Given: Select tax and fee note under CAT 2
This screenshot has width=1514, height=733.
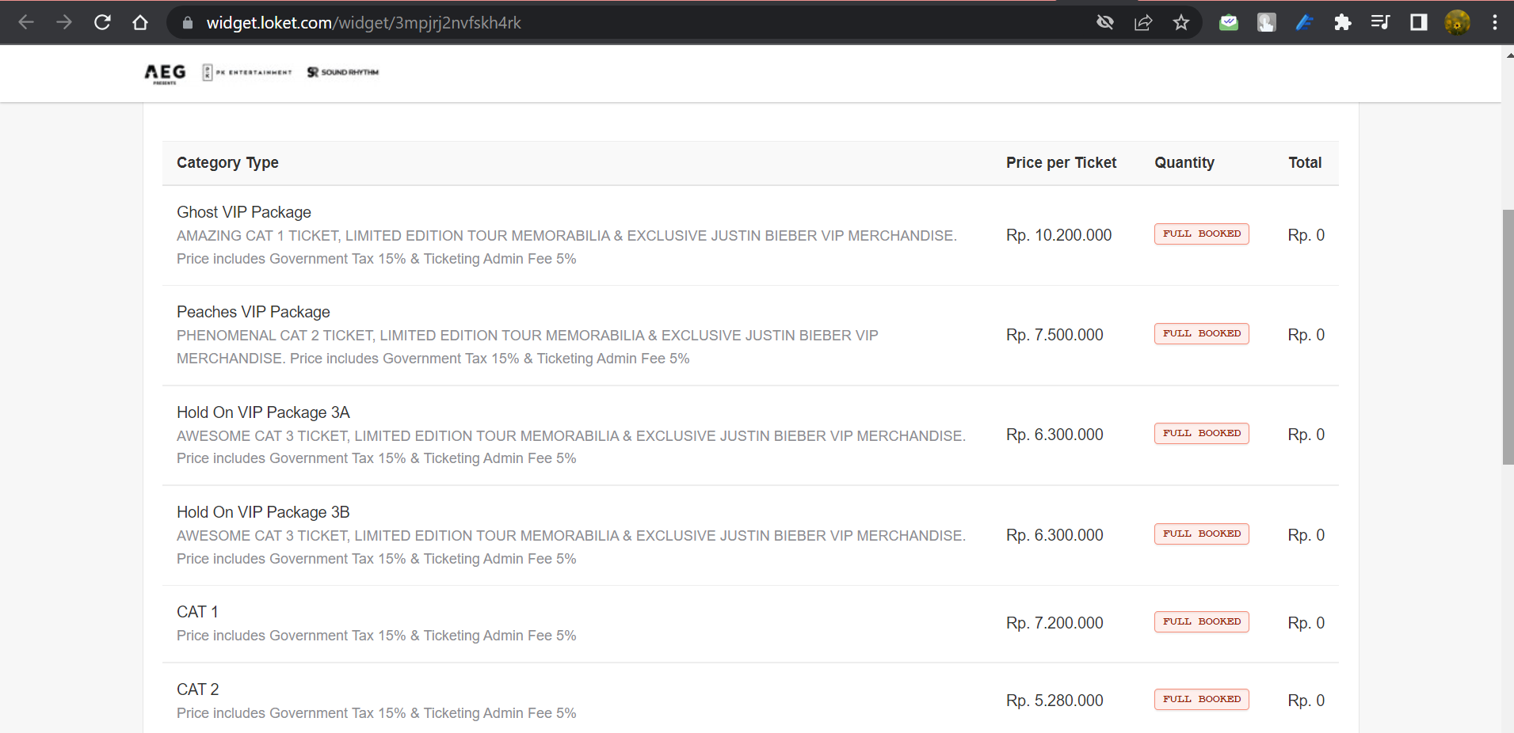Looking at the screenshot, I should 376,713.
